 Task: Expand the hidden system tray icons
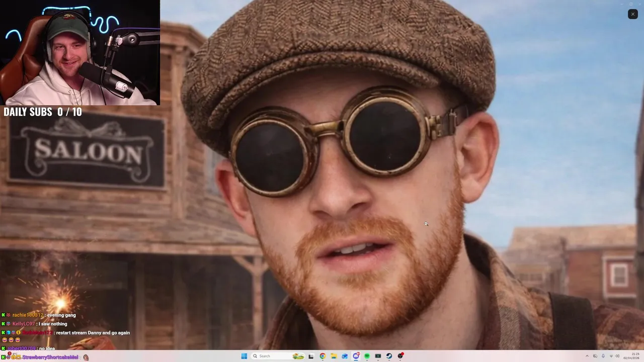coord(587,356)
